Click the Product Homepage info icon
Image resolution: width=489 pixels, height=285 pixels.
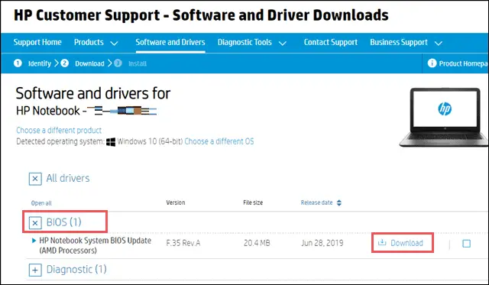pos(432,63)
